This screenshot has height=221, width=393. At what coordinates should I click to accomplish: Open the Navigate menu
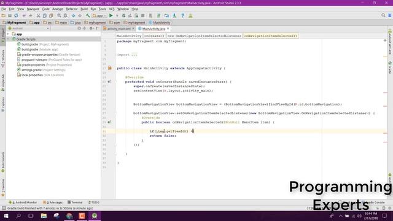click(x=33, y=9)
